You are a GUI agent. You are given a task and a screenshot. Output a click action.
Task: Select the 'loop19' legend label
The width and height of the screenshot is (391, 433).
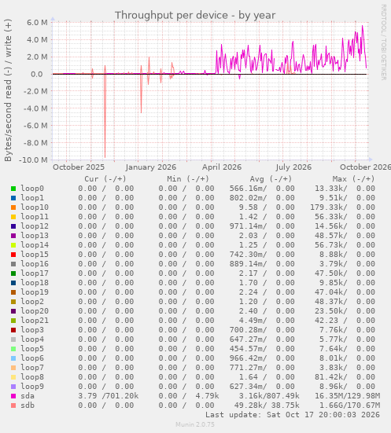pos(35,292)
